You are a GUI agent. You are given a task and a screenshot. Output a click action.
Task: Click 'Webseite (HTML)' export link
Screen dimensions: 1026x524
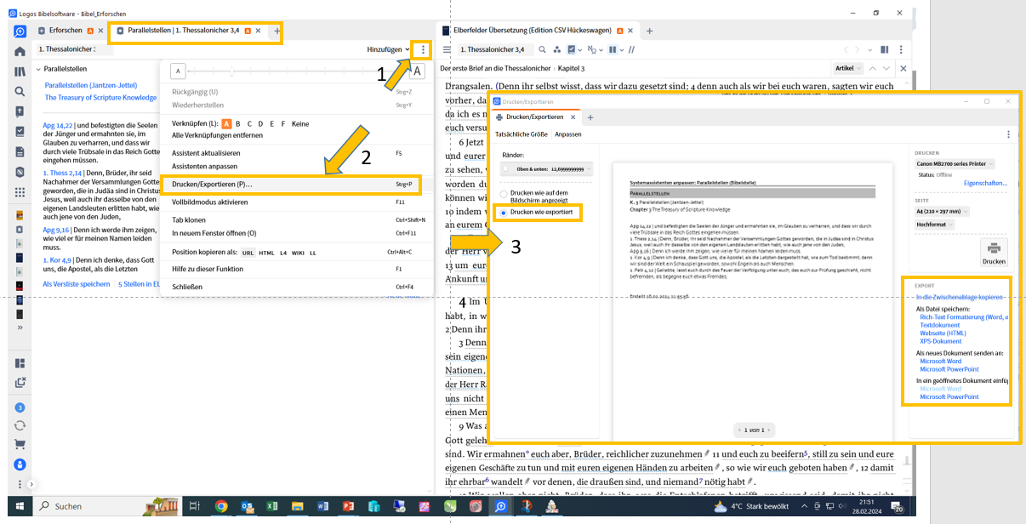click(943, 333)
